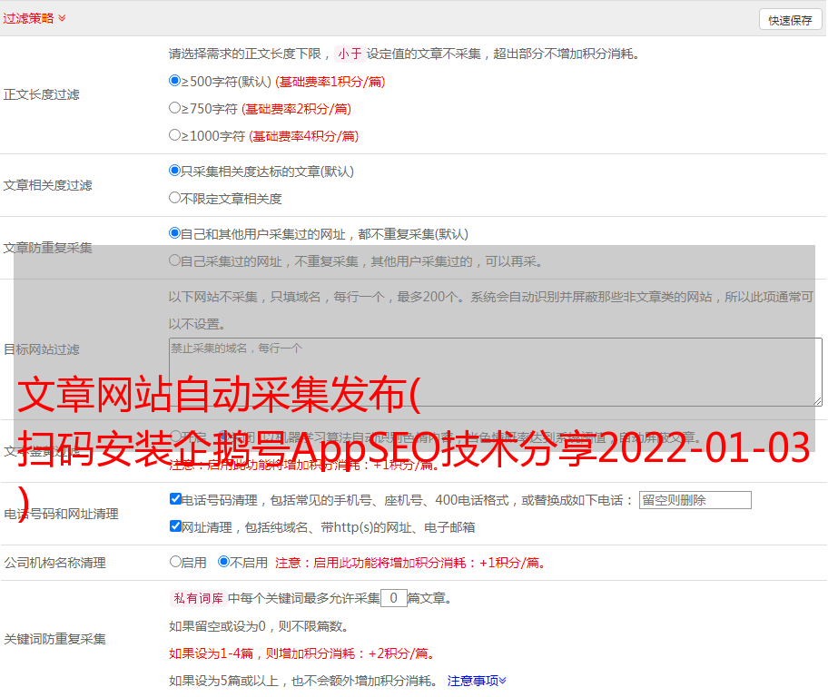Image resolution: width=828 pixels, height=697 pixels.
Task: Pick the ≥1000字符 length filter
Action: pos(175,135)
